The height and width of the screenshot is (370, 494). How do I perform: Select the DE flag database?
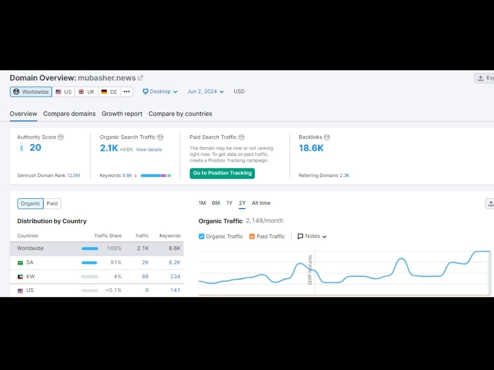(109, 92)
